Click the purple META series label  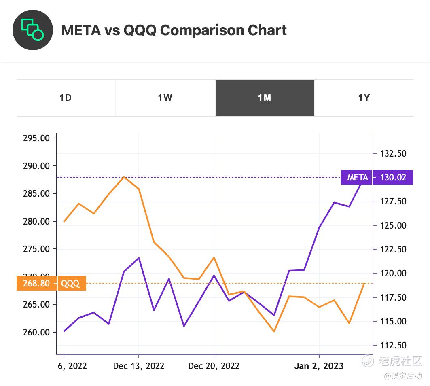[357, 177]
